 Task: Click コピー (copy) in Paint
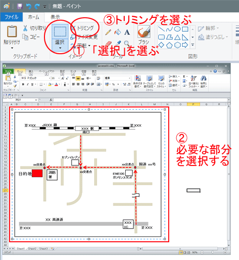point(31,37)
